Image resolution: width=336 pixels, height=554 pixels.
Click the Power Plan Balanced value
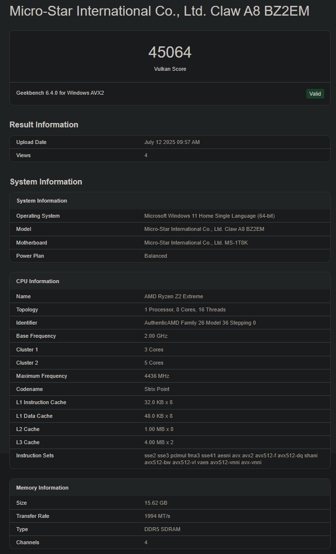pyautogui.click(x=155, y=256)
